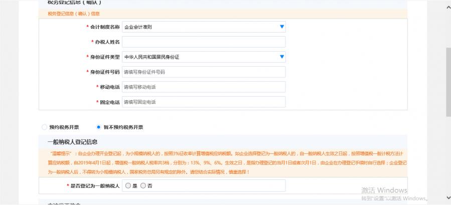
Task: Click the 一般纳税人登记信息 section header
Action: [72, 142]
